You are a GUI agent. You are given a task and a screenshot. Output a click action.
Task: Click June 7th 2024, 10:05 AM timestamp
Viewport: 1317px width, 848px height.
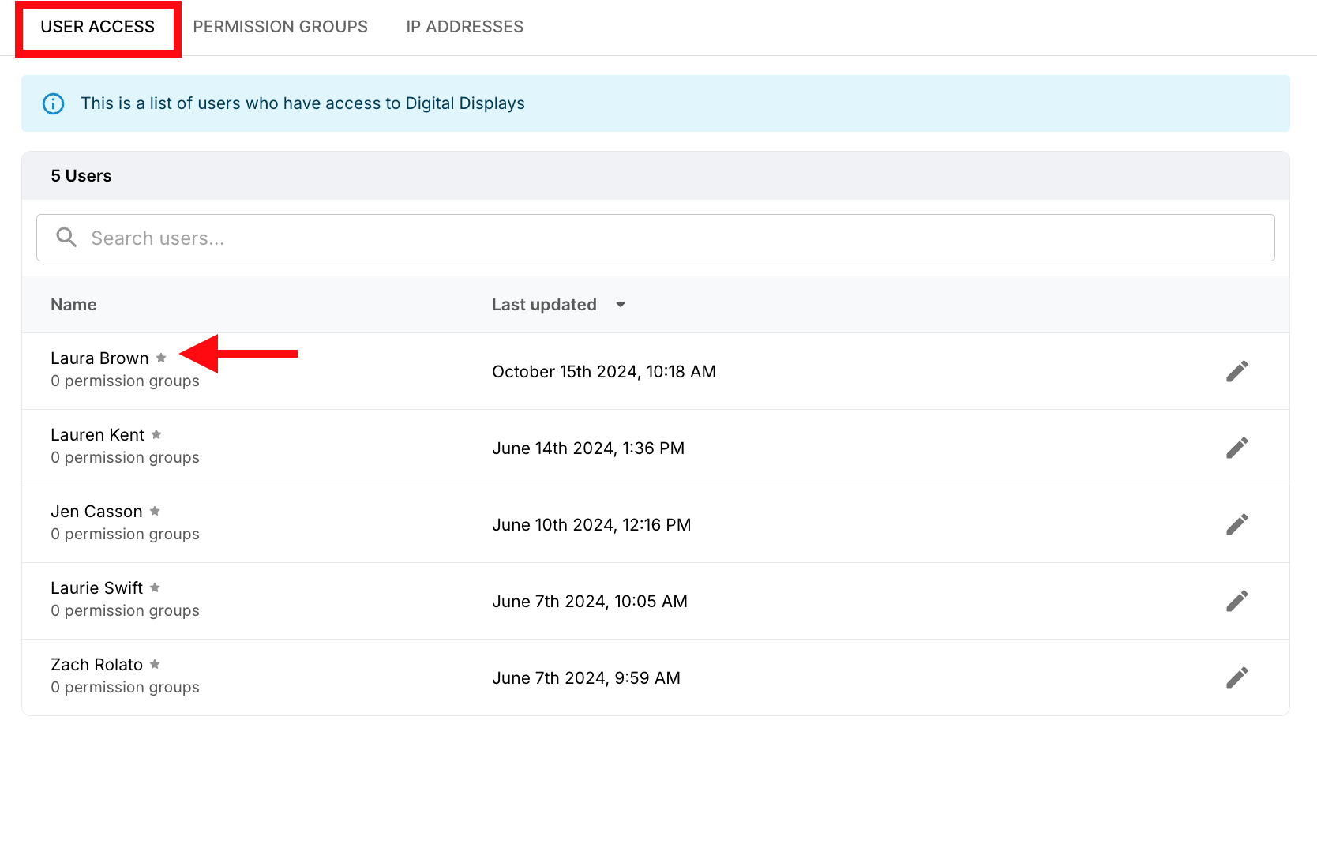590,602
